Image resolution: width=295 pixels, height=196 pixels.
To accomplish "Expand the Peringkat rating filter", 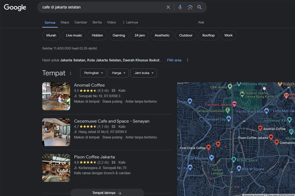I will tap(93, 73).
